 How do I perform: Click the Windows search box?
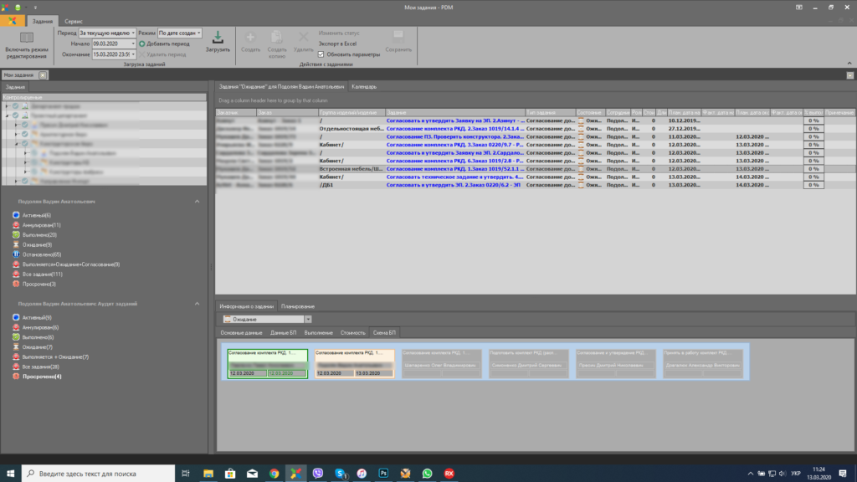(99, 474)
